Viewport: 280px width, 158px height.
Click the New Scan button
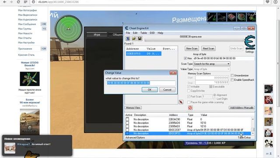coord(192,48)
